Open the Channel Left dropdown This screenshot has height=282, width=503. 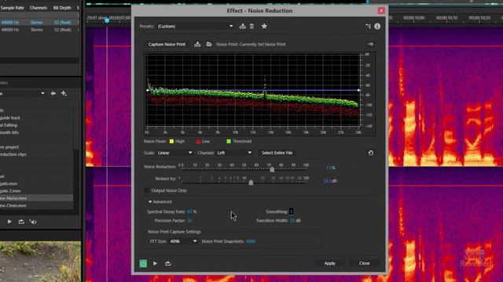234,153
